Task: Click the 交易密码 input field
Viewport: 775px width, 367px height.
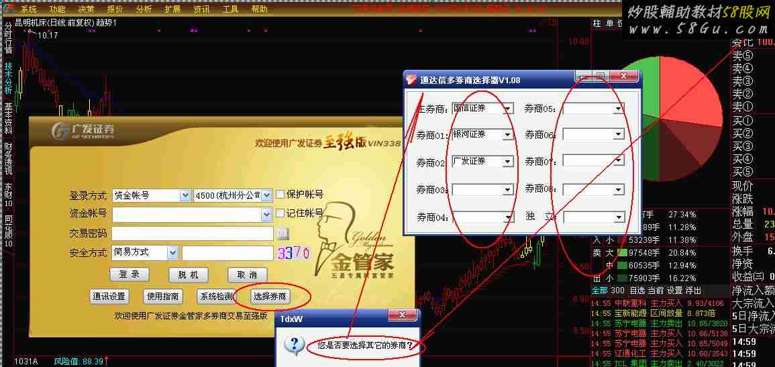Action: pyautogui.click(x=193, y=233)
